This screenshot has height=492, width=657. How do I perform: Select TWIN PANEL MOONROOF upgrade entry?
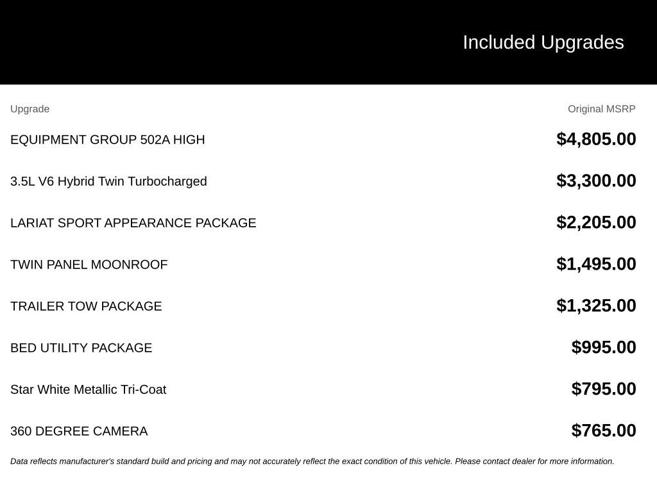click(x=89, y=265)
